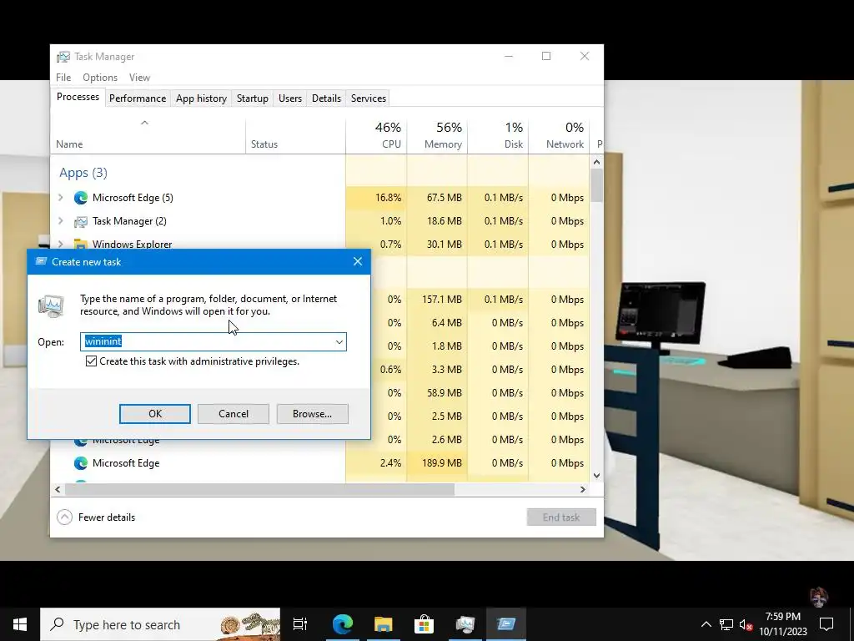
Task: Sort by the Disk column header
Action: click(x=498, y=135)
